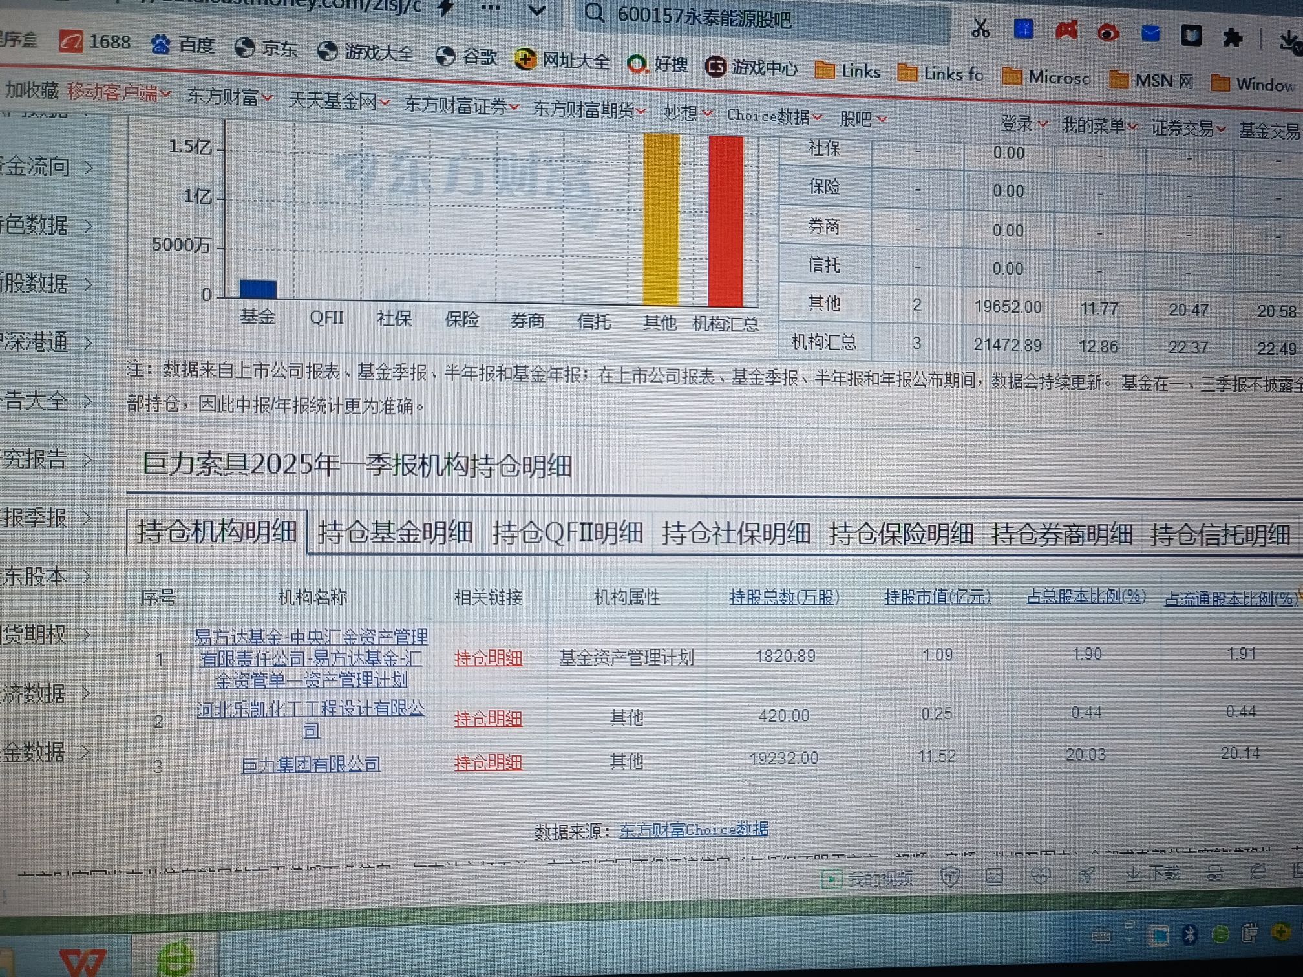The height and width of the screenshot is (977, 1303).
Task: Open the 易方达基金-中央汇金 institution link
Action: click(311, 658)
